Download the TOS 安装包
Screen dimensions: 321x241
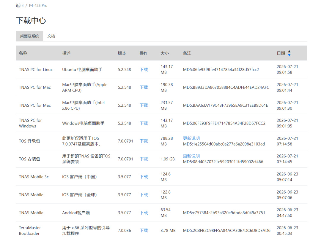coord(144,159)
